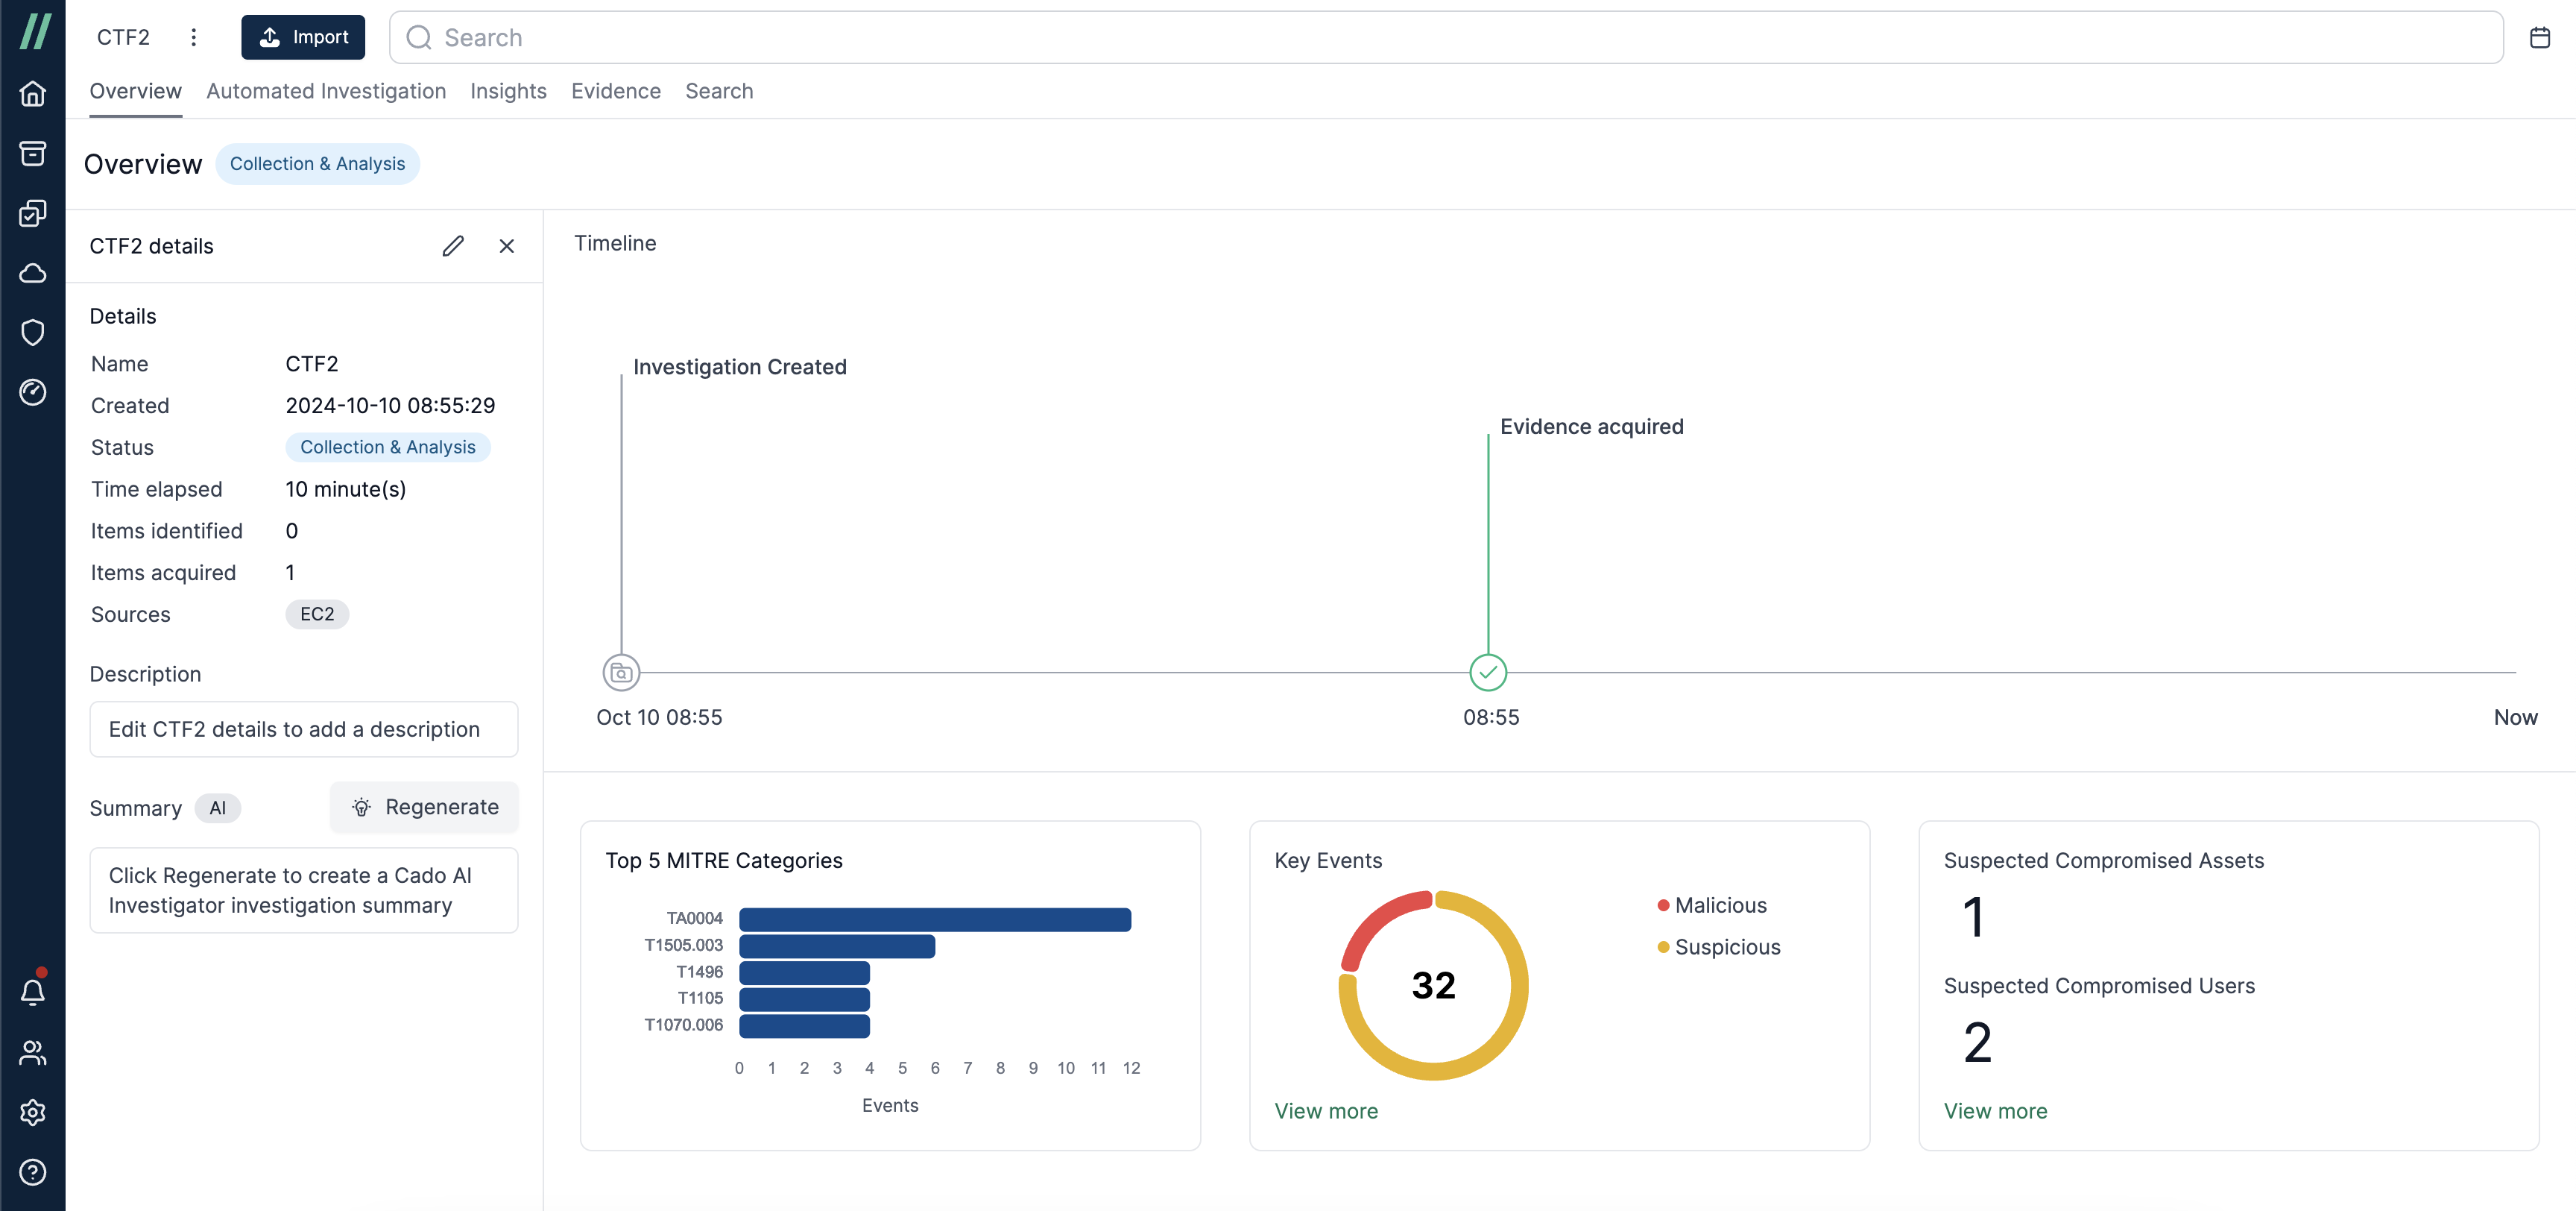Click the Collection & Analysis status in details

(388, 447)
